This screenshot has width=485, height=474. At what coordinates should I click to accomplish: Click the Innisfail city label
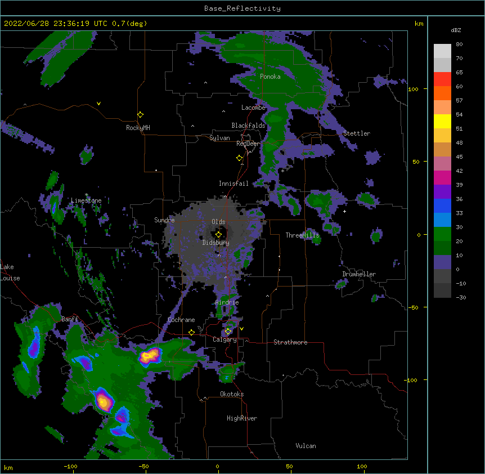click(233, 184)
